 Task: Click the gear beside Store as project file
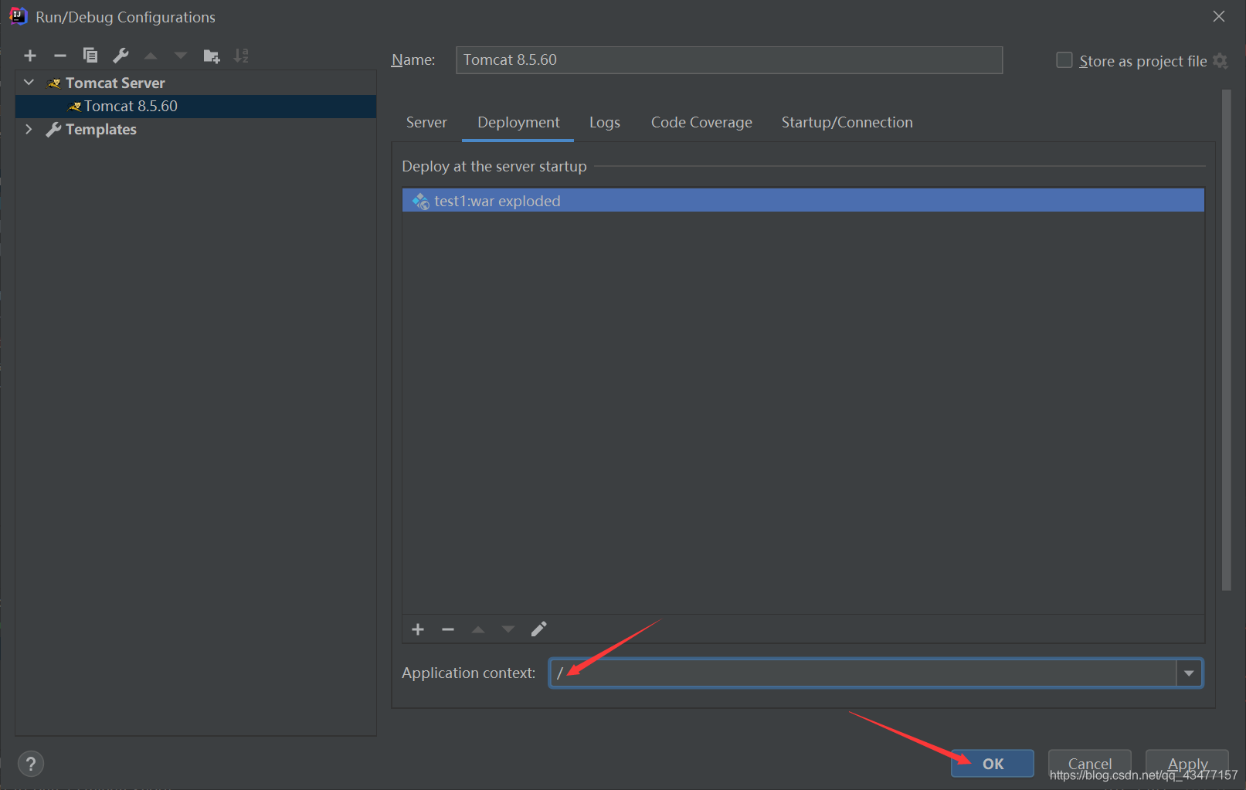1221,61
